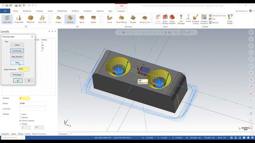Open Multiaxis Linking
Image resolution: width=255 pixels, height=143 pixels.
pyautogui.click(x=196, y=19)
